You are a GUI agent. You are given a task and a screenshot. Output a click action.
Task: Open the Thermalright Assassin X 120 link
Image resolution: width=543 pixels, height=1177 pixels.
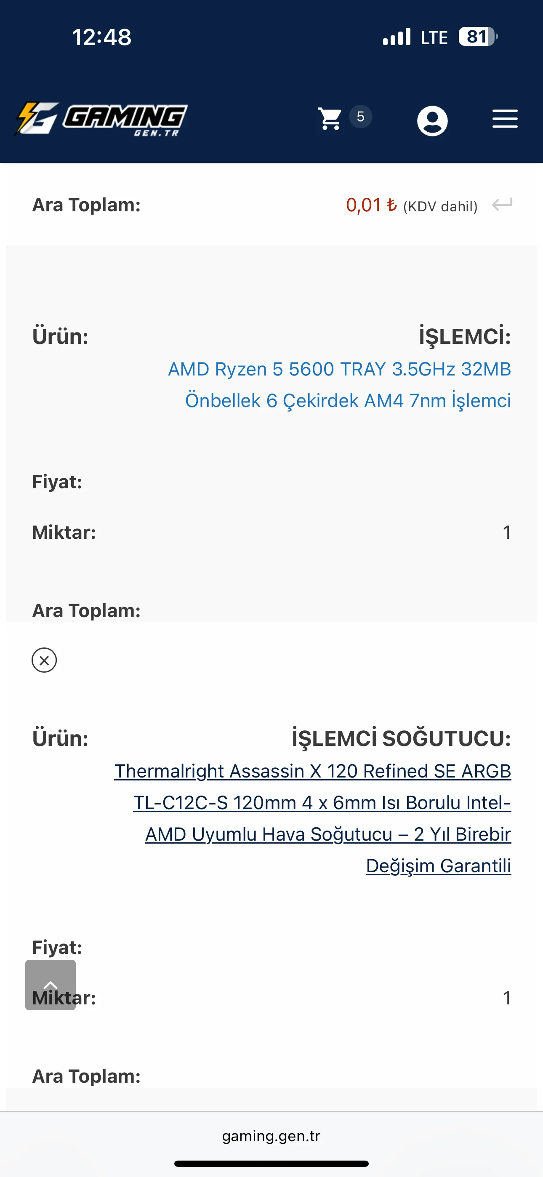tap(313, 818)
